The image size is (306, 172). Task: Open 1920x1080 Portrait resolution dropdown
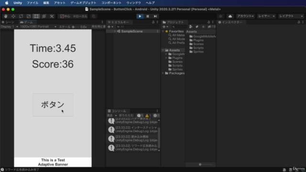(38, 27)
